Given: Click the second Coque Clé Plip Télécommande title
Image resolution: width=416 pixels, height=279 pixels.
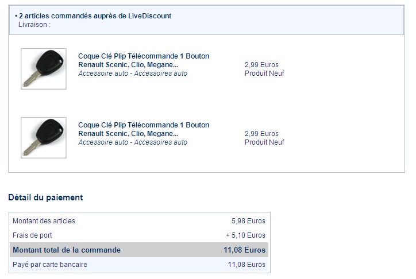Looking at the screenshot, I should (x=144, y=125).
